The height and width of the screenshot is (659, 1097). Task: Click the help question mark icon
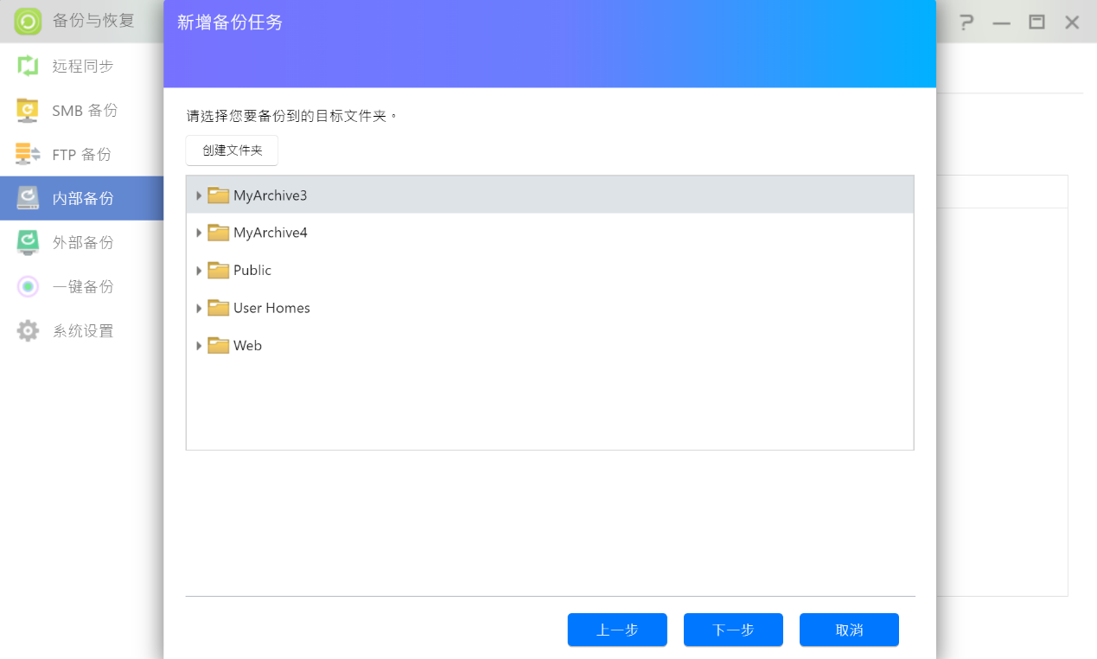966,22
